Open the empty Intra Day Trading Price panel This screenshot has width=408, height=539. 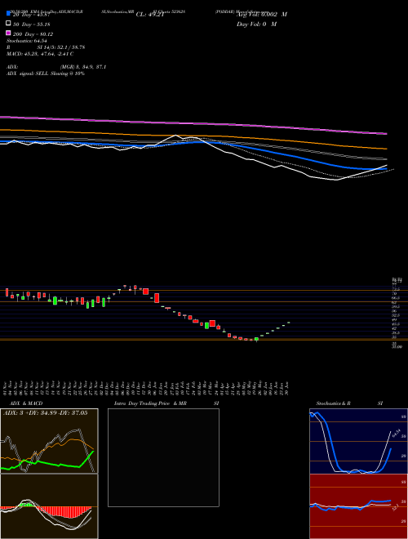[x=163, y=457]
